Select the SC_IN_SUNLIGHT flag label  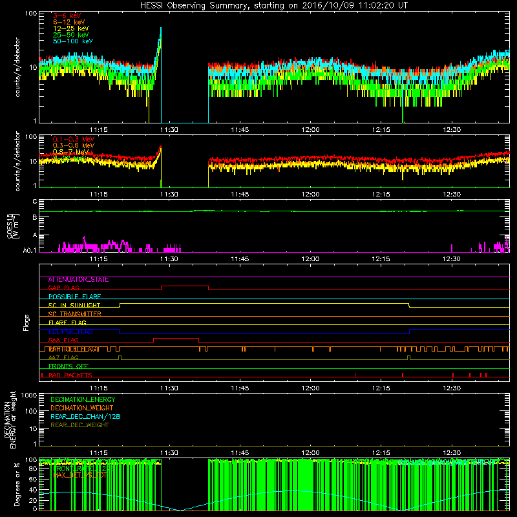[74, 305]
